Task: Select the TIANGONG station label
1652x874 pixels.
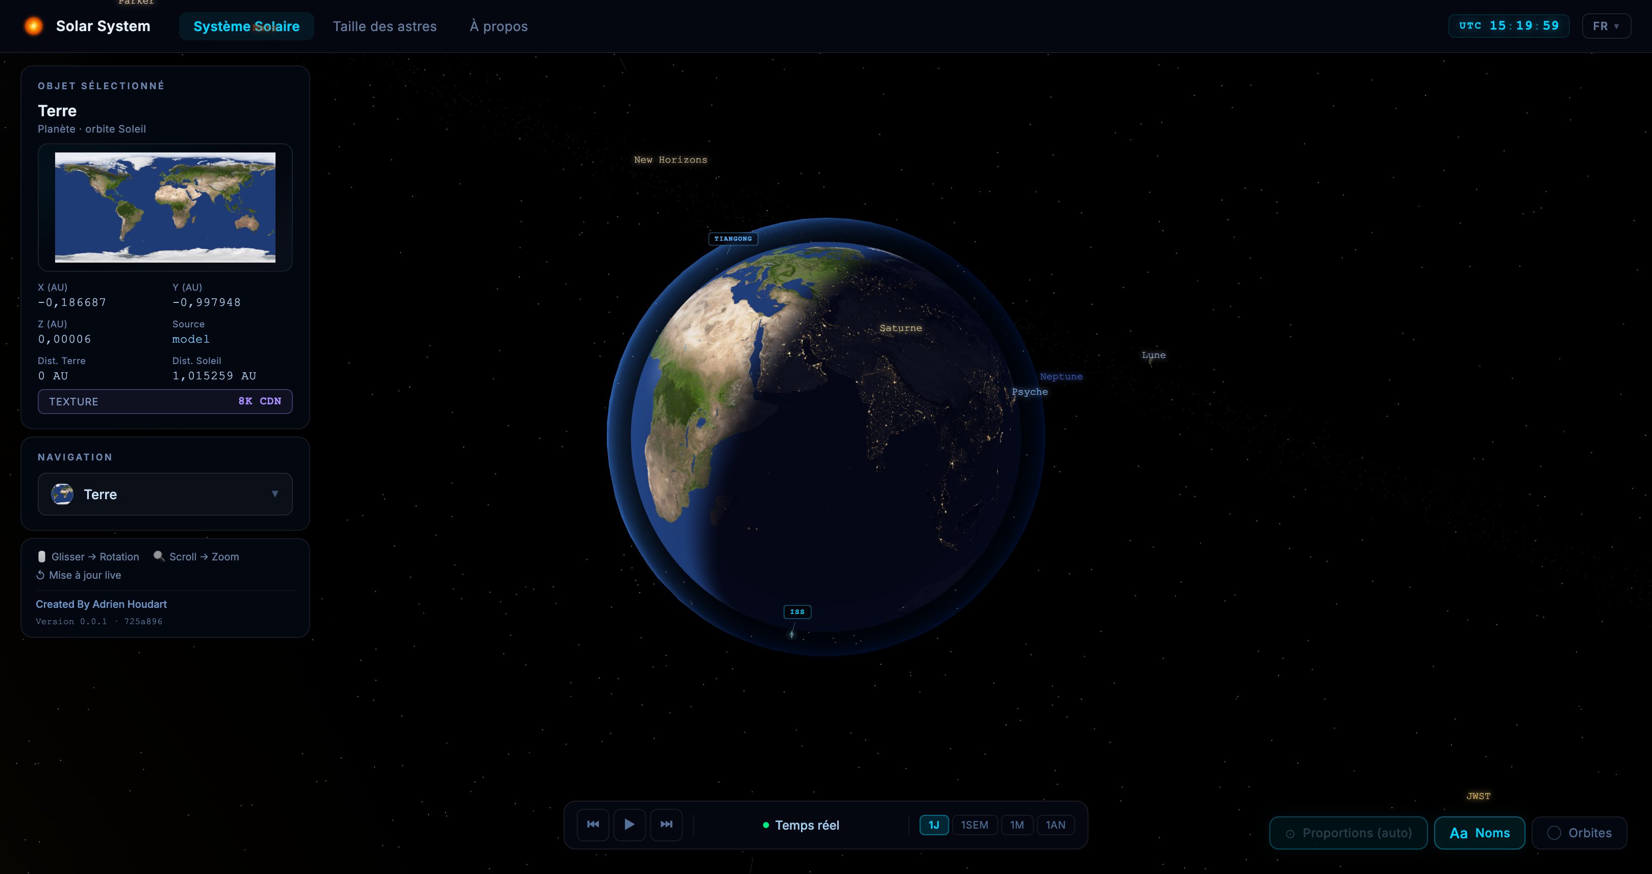Action: (x=733, y=238)
